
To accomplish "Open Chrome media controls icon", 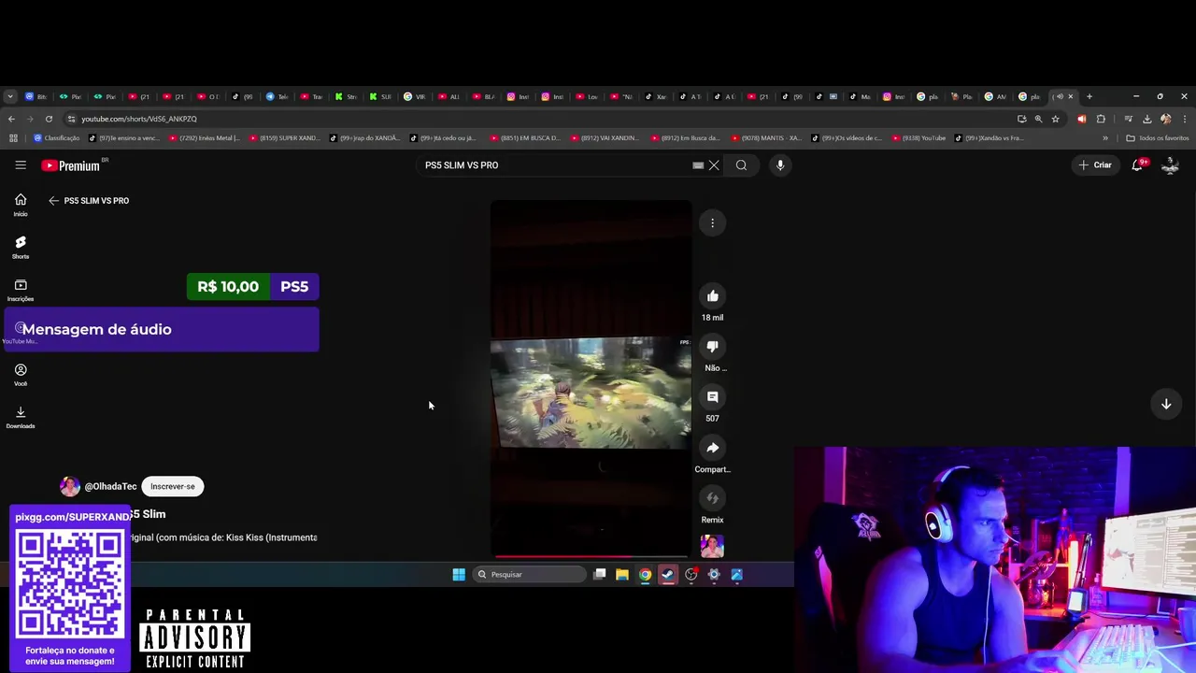I will pos(1128,119).
